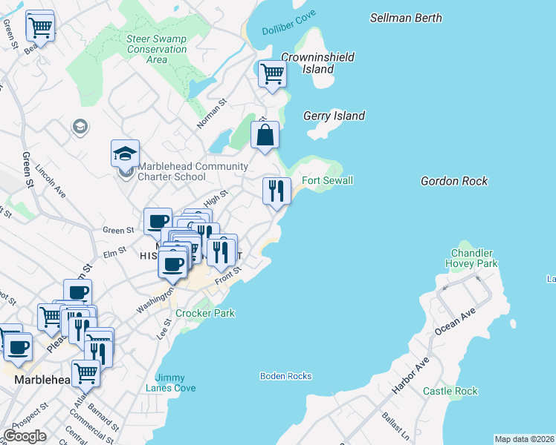Viewport: 556px width, 445px height.
Task: Click the Norman St street label
Action: [212, 113]
